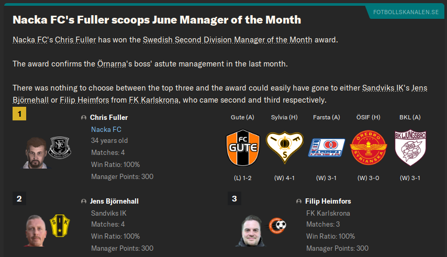
Task: Click the FC Gute club badge
Action: tap(242, 147)
